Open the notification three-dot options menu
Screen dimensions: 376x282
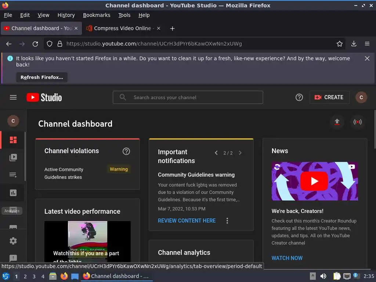[x=227, y=221]
